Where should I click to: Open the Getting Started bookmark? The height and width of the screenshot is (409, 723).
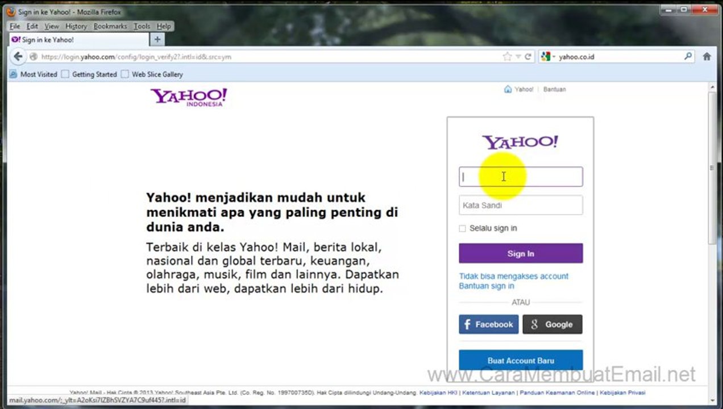point(89,74)
